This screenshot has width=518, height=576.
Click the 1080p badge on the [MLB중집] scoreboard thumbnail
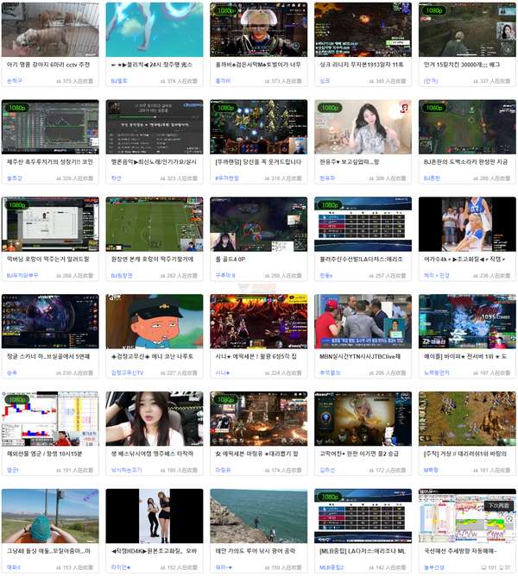pos(330,497)
